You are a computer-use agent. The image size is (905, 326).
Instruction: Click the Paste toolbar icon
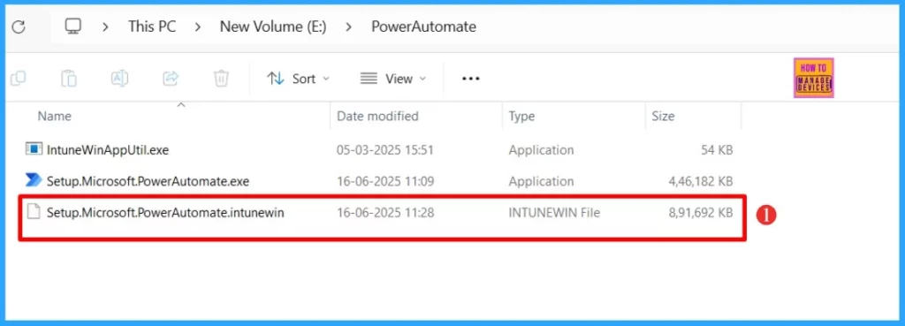(69, 79)
